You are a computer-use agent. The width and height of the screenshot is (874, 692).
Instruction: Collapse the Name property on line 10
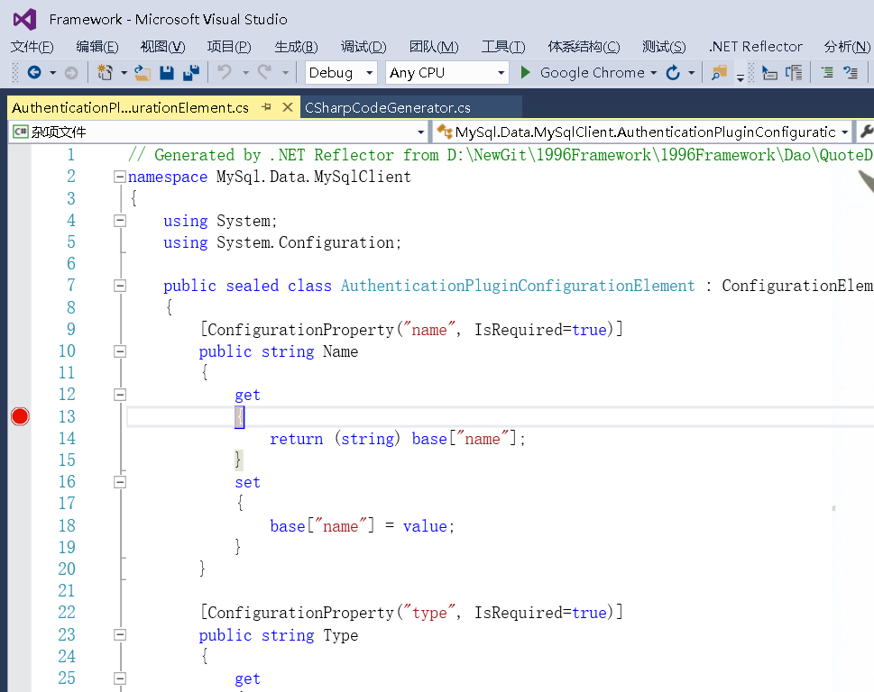tap(119, 351)
